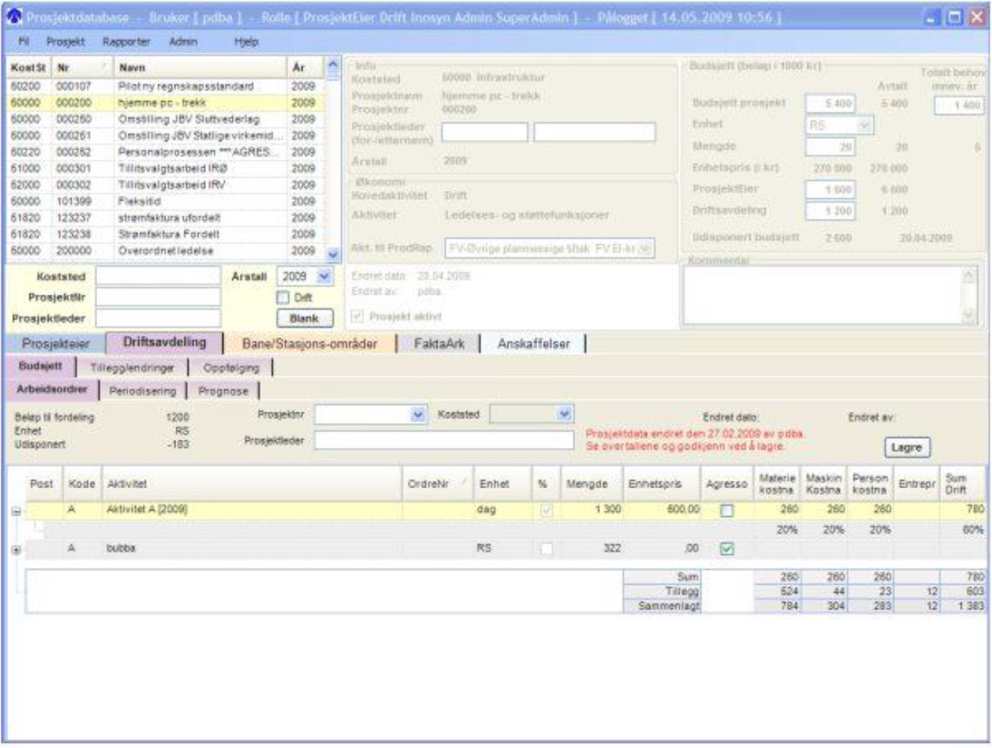992x748 pixels.
Task: Switch to the FaktaArk tab
Action: [x=439, y=343]
